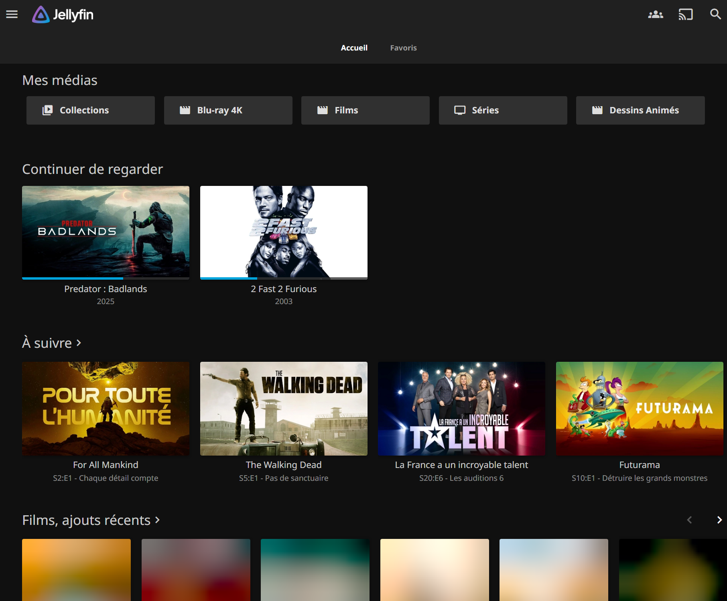Open the hamburger navigation menu

pos(12,14)
